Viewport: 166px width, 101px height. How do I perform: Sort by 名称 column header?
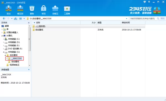56,23
